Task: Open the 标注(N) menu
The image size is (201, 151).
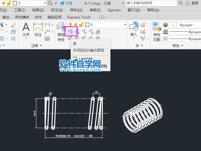Action: (x=57, y=10)
